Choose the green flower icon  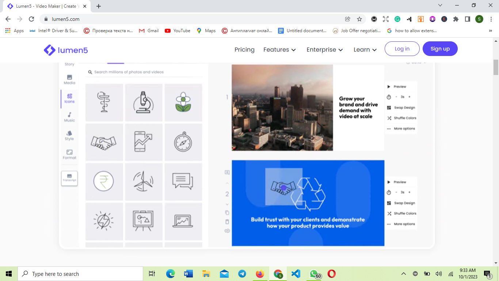click(x=183, y=102)
